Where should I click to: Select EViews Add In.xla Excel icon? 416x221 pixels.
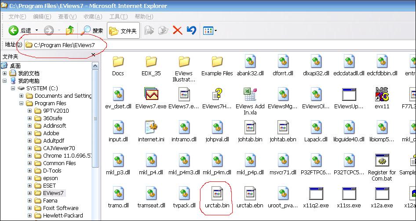point(250,95)
